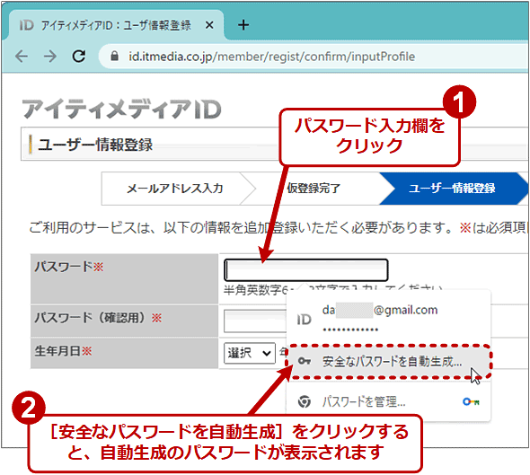
Task: Click the ユーザー情報登録 section heading
Action: [x=95, y=145]
